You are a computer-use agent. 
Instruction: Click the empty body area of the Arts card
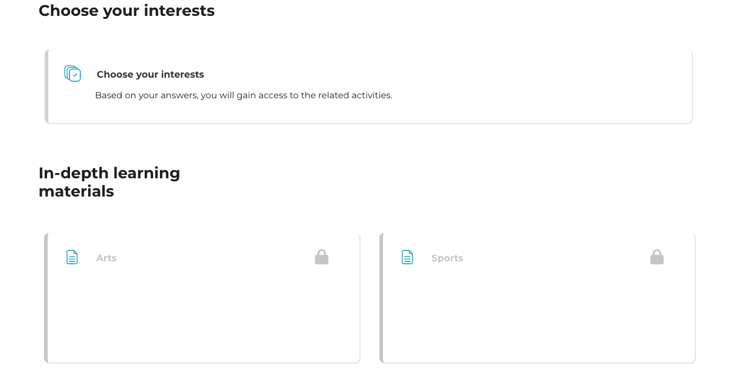coord(203,318)
